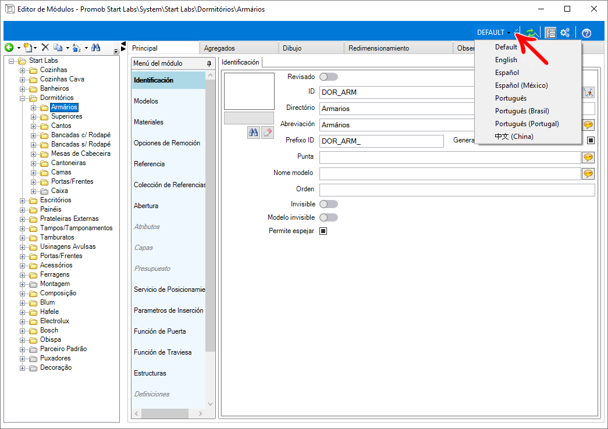Switch to the Redimensionamiento tab
This screenshot has width=608, height=429.
(398, 48)
